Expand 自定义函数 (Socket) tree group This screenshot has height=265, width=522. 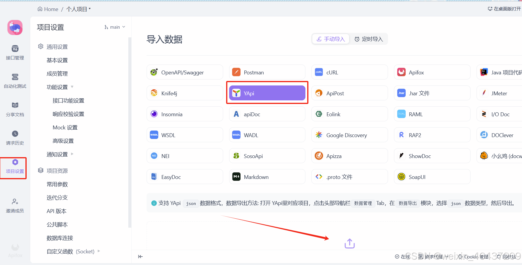point(99,251)
